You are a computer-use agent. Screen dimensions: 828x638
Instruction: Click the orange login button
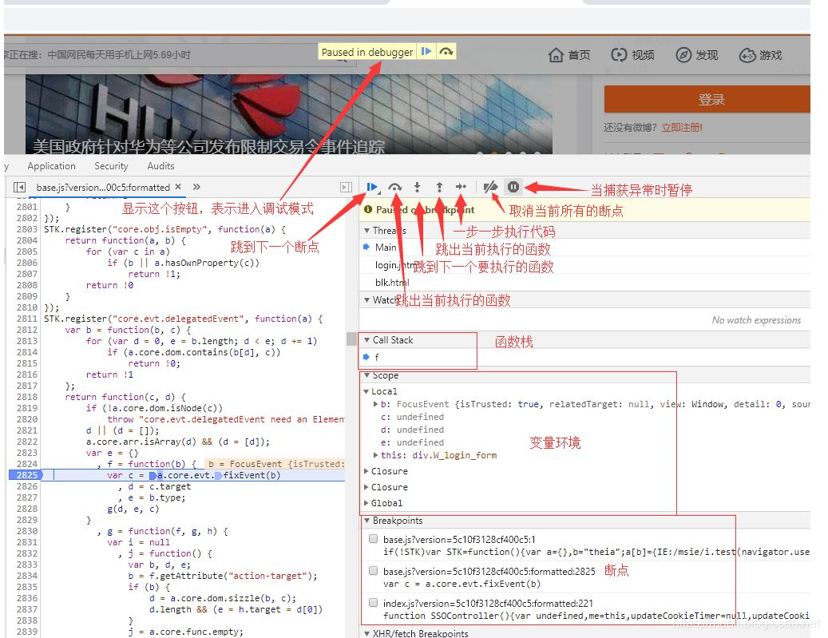point(707,99)
